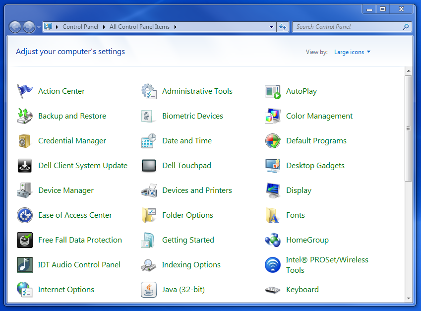Expand the arrow after All Control Panel Items
The height and width of the screenshot is (311, 421).
pos(176,27)
